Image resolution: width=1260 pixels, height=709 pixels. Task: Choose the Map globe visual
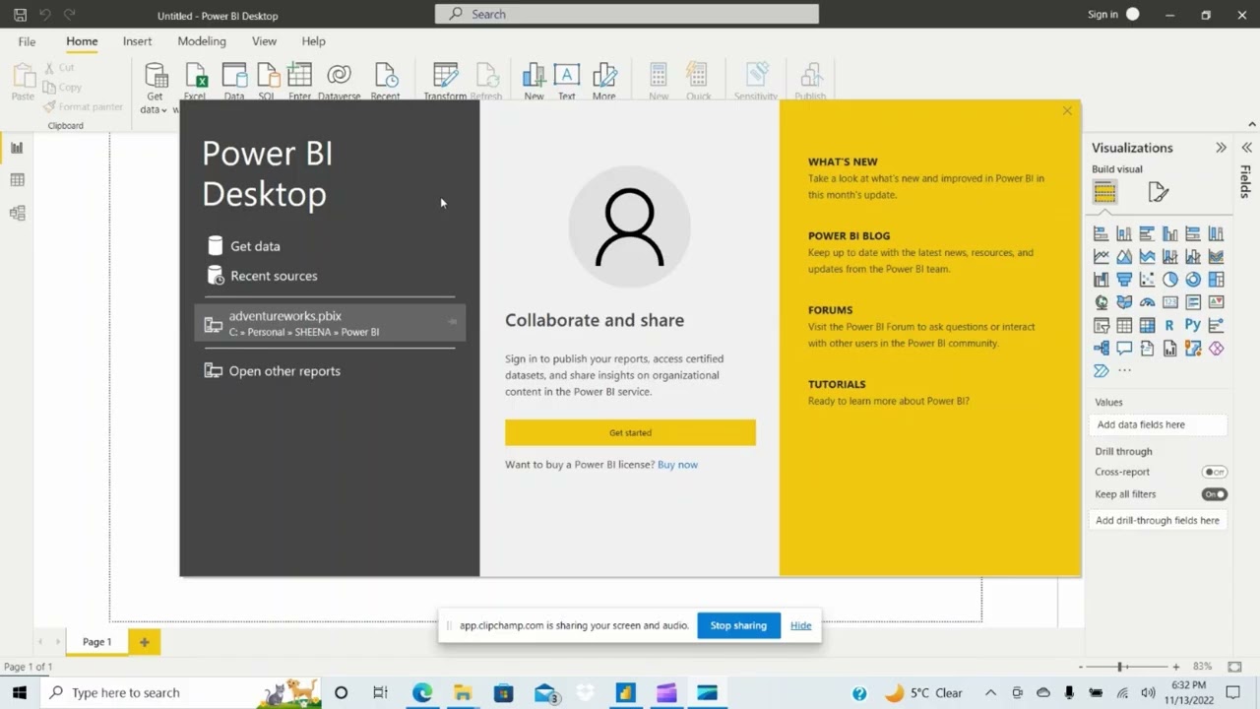pyautogui.click(x=1101, y=302)
